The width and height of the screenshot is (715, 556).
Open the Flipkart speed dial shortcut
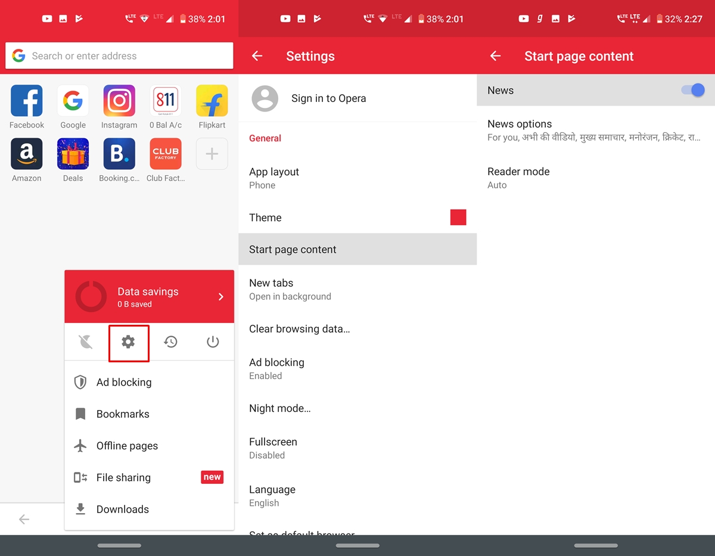point(212,101)
